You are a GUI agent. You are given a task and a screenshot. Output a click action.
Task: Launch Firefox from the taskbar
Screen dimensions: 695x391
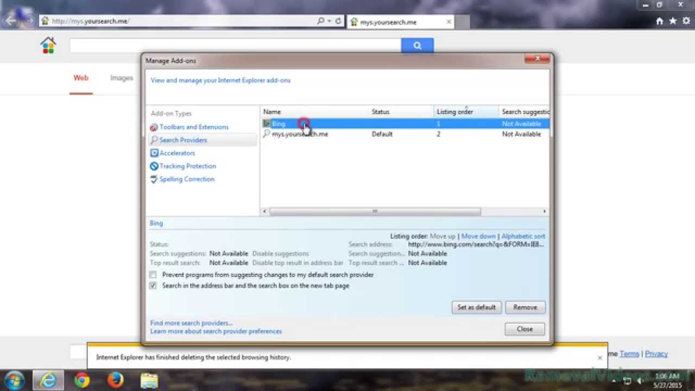coord(115,380)
